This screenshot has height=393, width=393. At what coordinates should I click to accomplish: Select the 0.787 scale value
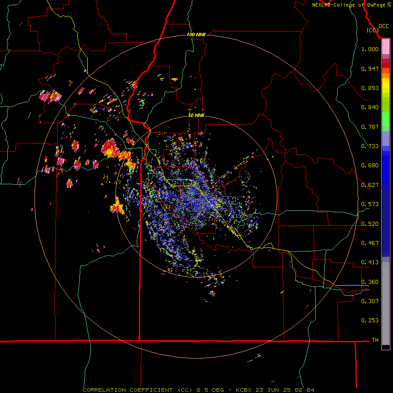coord(370,127)
